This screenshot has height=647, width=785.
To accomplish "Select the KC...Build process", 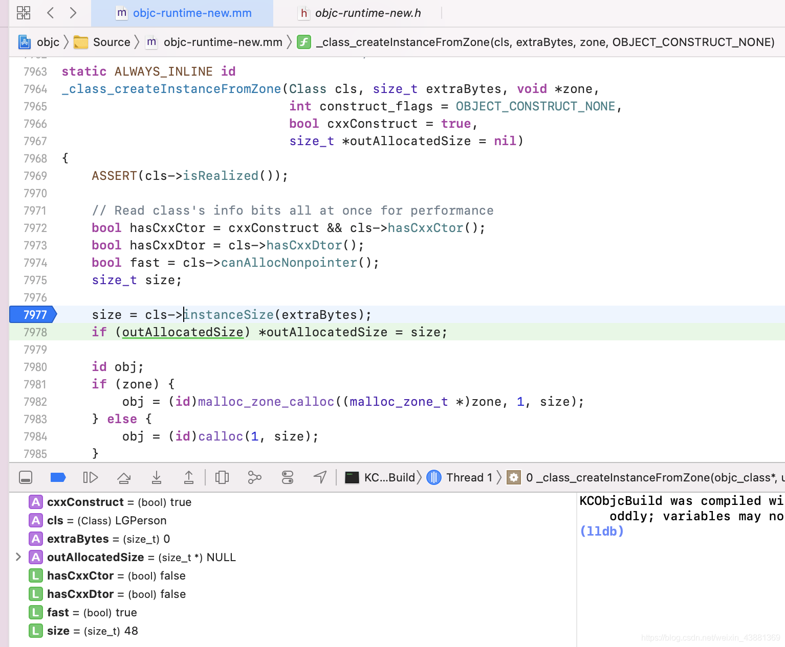I will (380, 477).
